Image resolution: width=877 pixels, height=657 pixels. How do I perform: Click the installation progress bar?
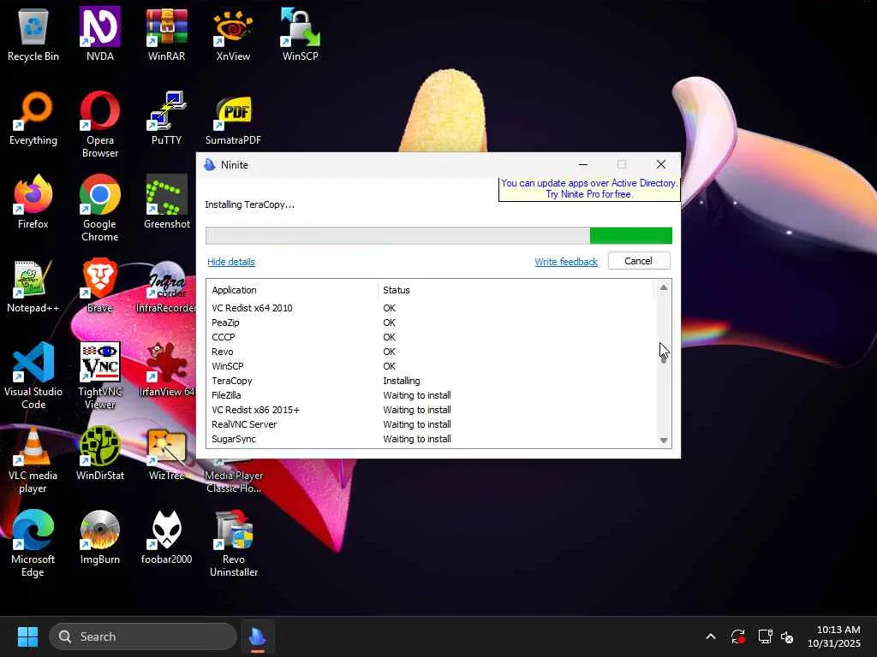click(438, 236)
